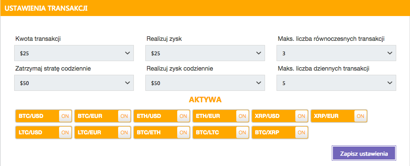410x166 pixels.
Task: Expand the Realizuj zysk dropdown
Action: point(205,53)
